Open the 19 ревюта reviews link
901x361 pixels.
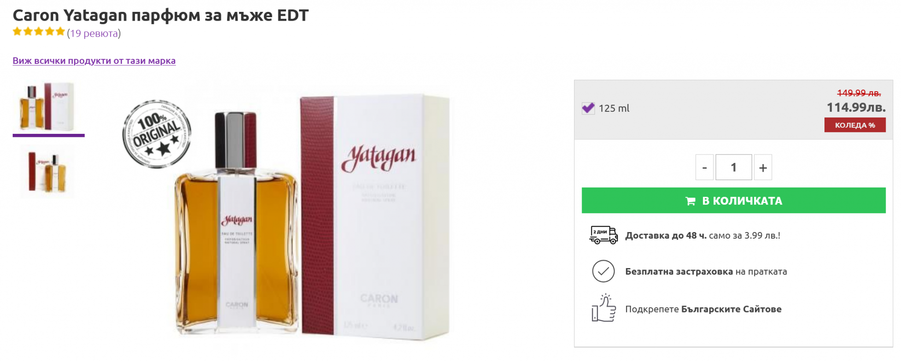[94, 33]
